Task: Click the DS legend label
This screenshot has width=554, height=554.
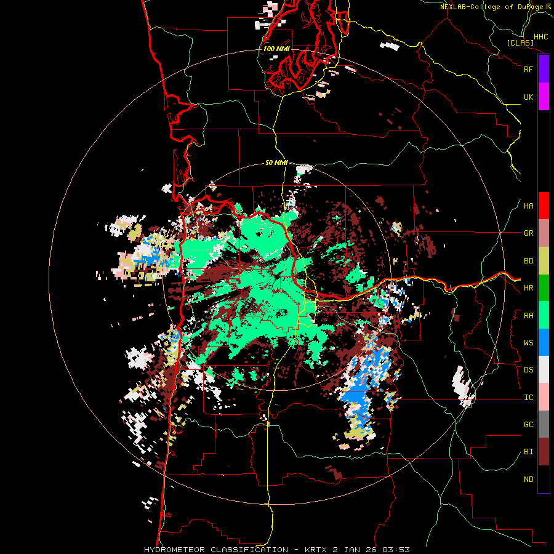Action: (528, 370)
